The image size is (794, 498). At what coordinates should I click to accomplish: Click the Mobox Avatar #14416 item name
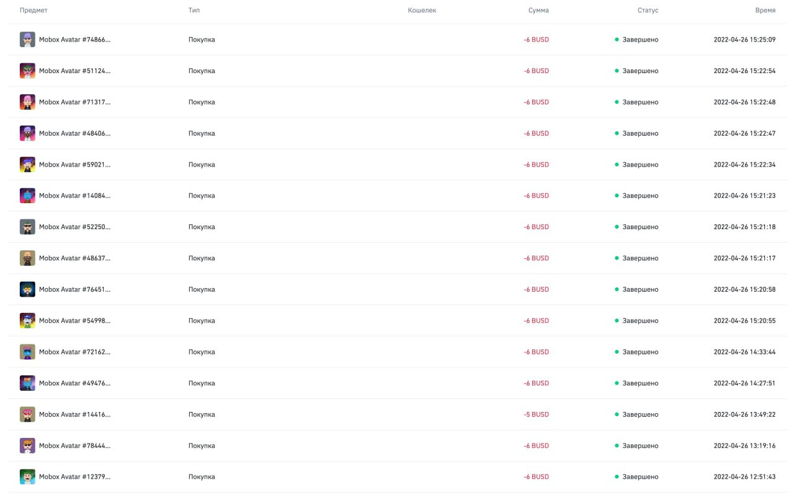(74, 414)
